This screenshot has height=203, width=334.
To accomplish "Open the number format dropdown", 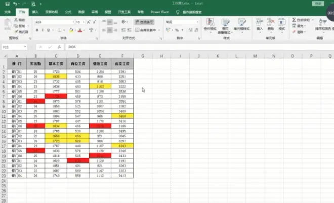I will (197, 22).
